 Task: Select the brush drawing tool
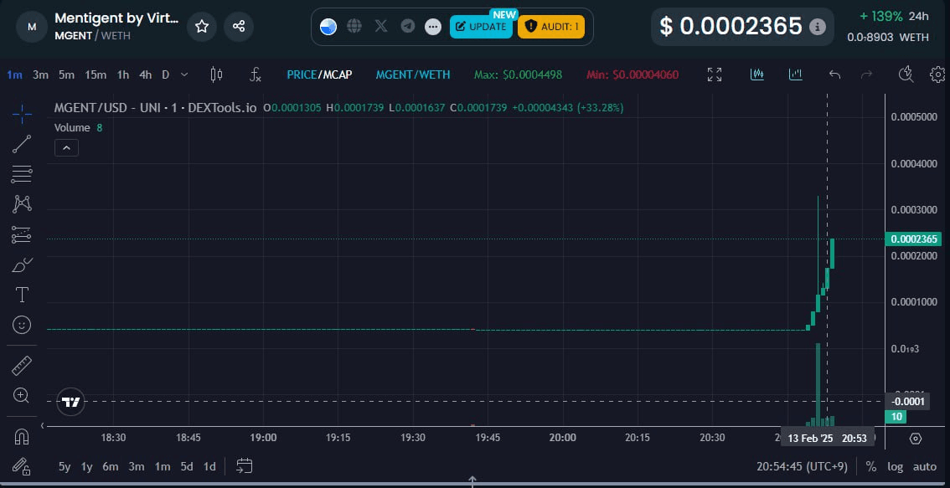(x=22, y=265)
